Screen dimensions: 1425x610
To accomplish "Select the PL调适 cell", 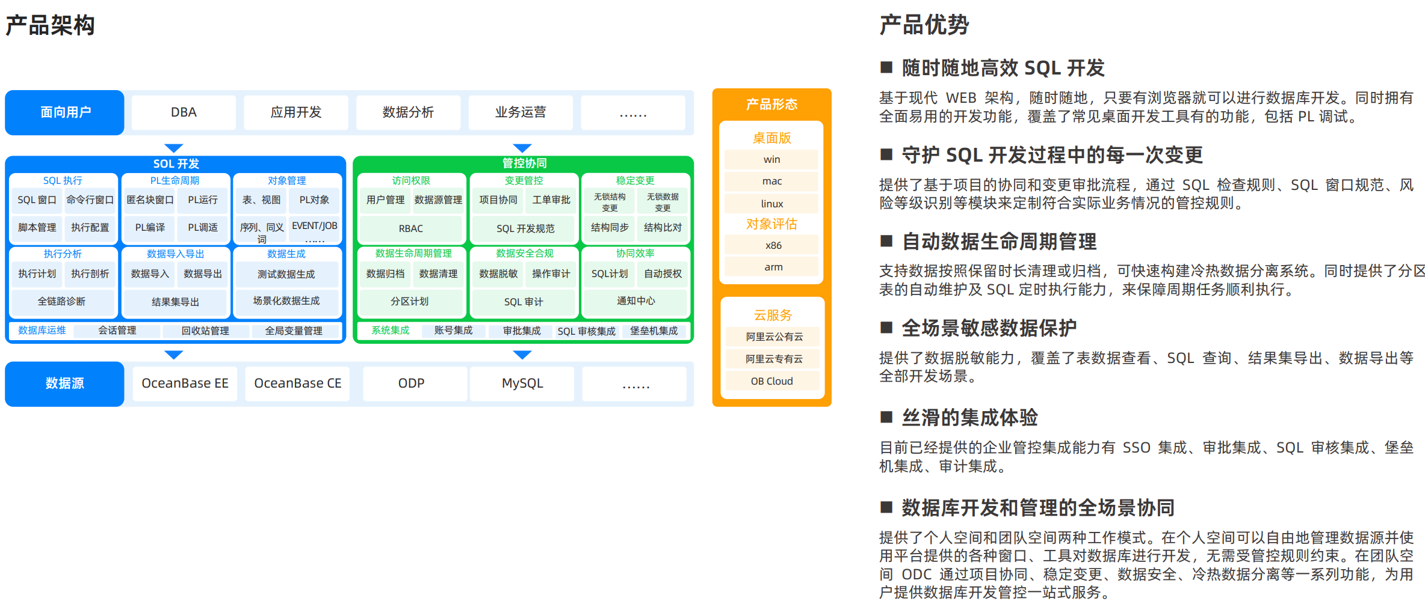I will 203,228.
